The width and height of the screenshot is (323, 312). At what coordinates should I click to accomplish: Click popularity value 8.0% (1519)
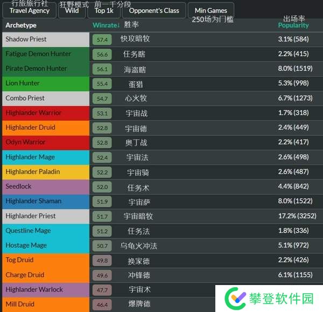(295, 68)
